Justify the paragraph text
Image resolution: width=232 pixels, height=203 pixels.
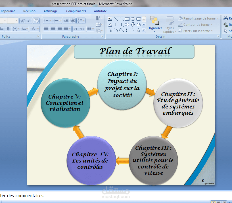tap(67, 29)
